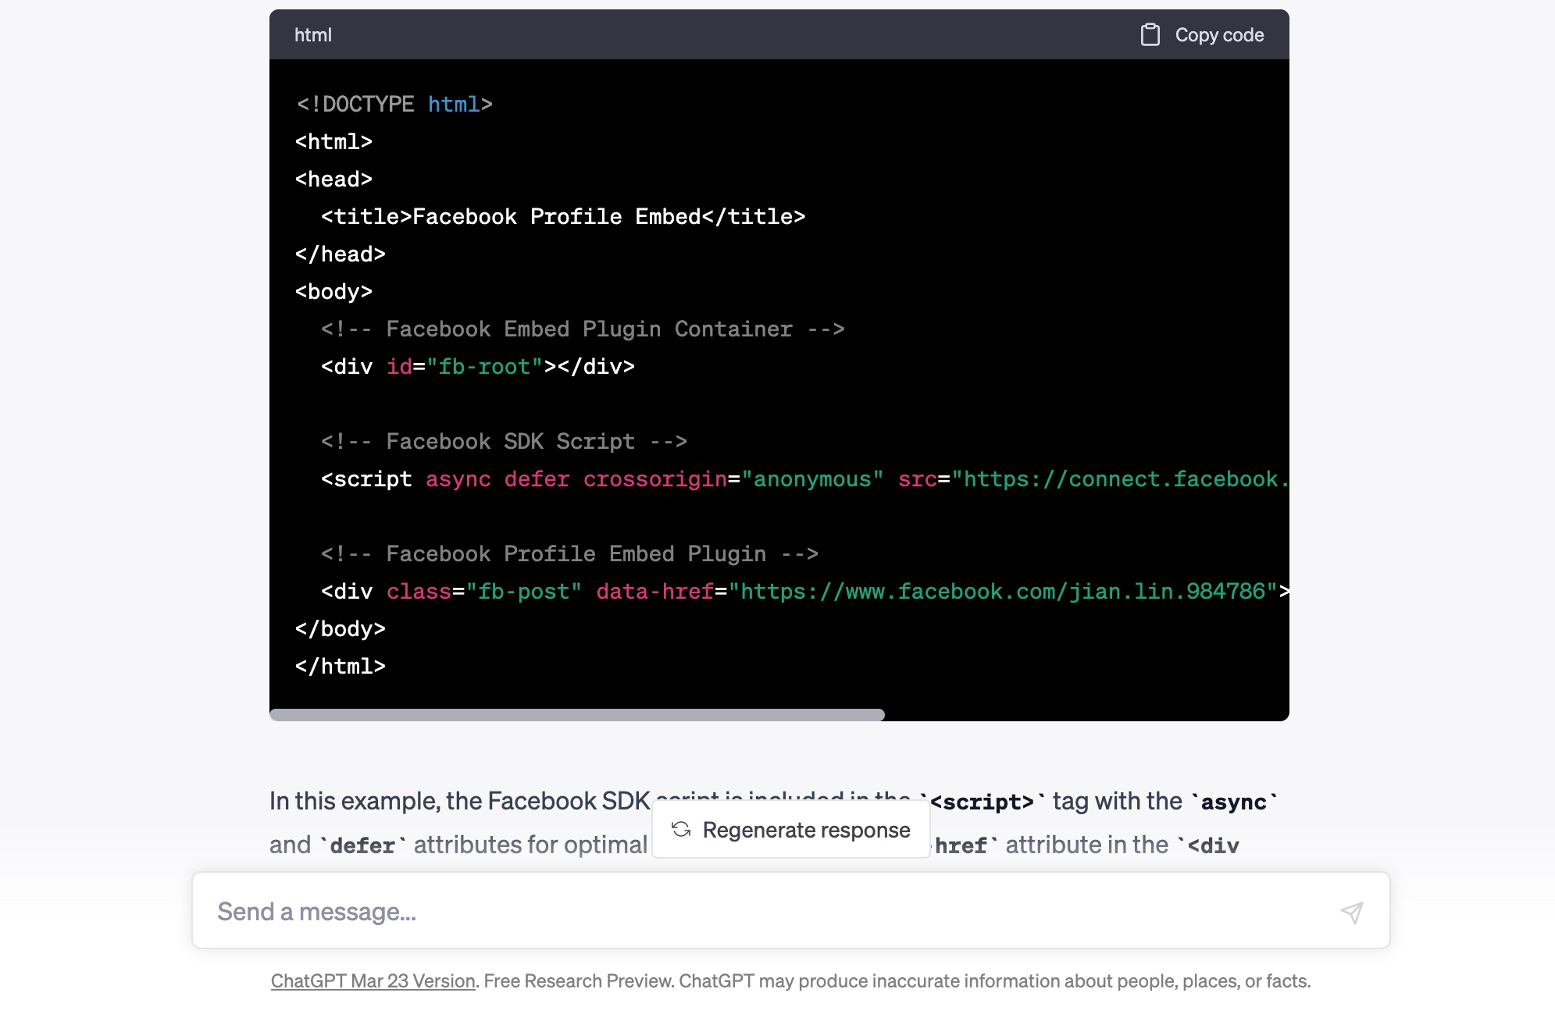Screen dimensions: 1555x1021
Task: Click the DOCTYPE html line in code
Action: pos(394,105)
